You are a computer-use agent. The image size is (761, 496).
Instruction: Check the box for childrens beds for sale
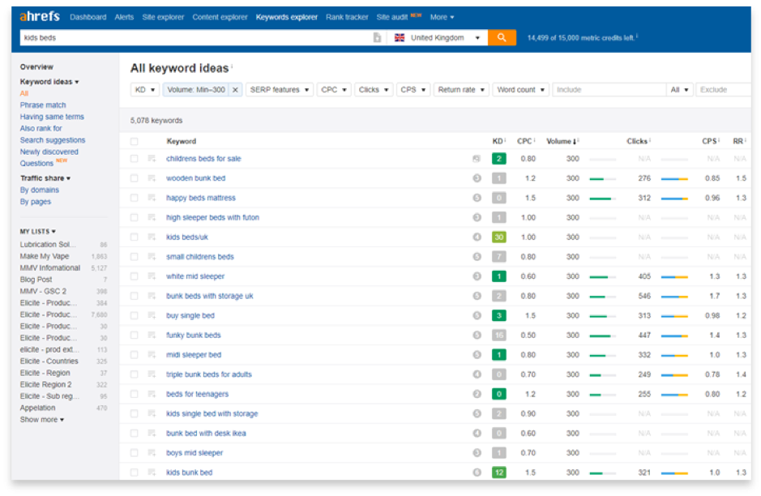(134, 159)
